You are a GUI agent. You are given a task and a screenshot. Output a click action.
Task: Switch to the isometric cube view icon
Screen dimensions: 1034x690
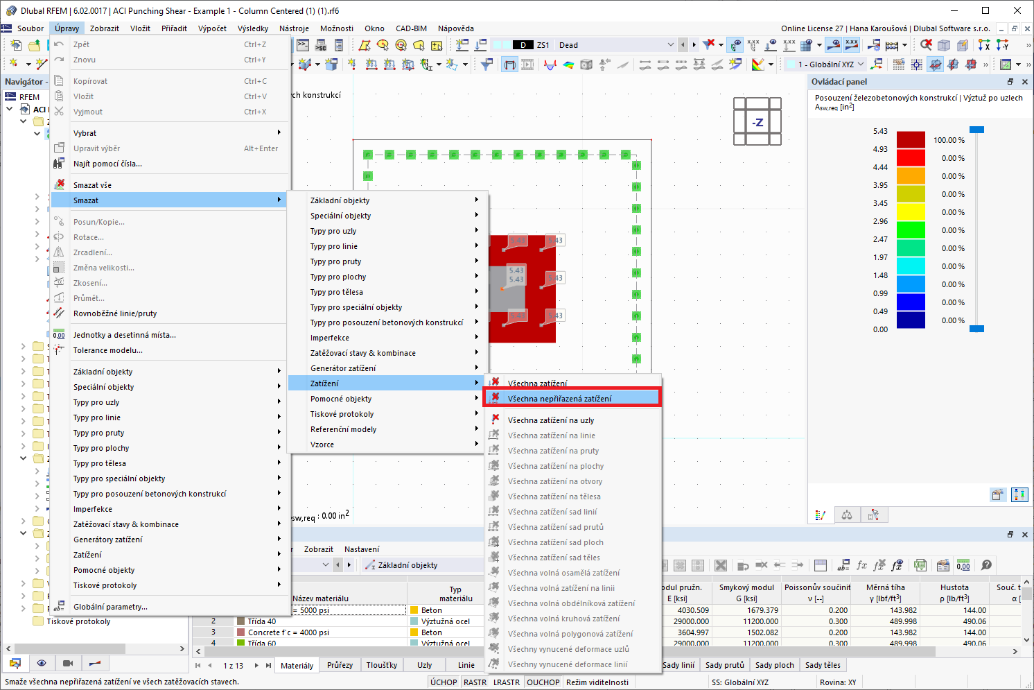tap(944, 45)
